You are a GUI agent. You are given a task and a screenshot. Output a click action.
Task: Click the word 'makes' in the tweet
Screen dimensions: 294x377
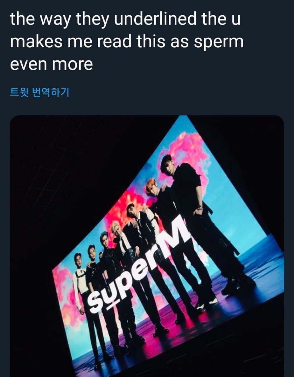[x=36, y=42]
